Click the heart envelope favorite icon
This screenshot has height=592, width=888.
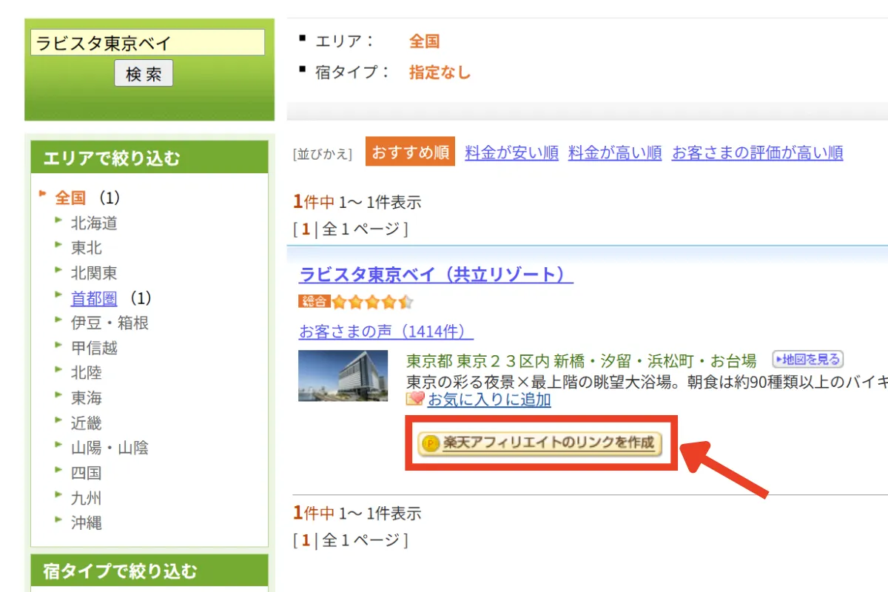[x=416, y=400]
